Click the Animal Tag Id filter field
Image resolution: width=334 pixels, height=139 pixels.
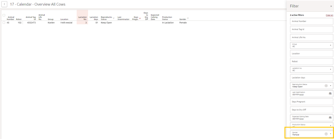[311, 29]
